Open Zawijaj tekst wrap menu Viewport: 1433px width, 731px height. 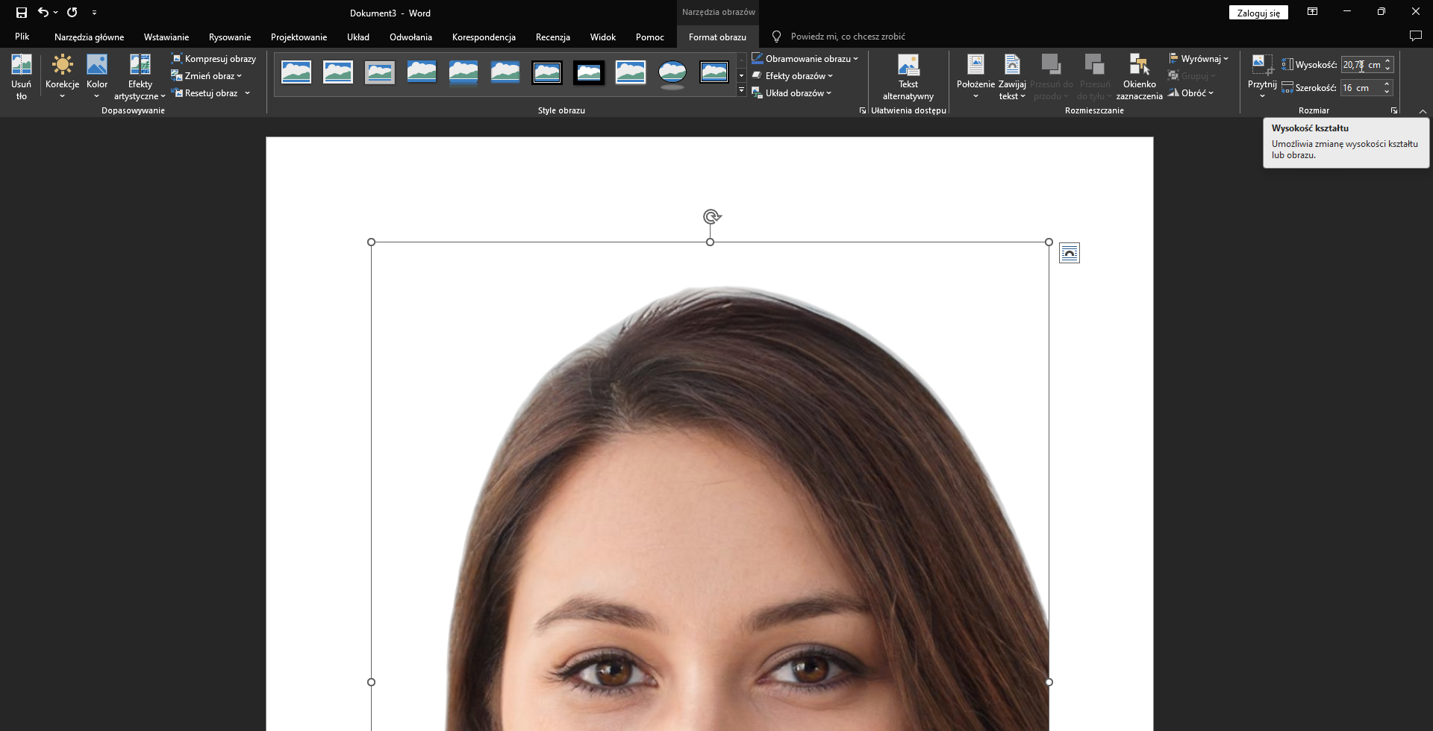point(1012,77)
